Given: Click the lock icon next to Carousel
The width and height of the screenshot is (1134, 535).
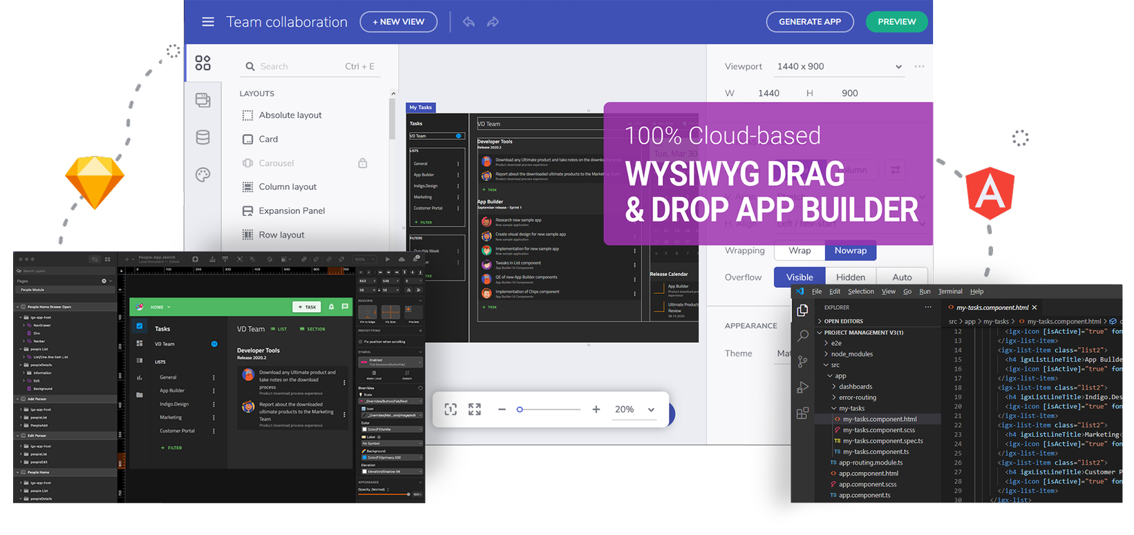Looking at the screenshot, I should 363,163.
